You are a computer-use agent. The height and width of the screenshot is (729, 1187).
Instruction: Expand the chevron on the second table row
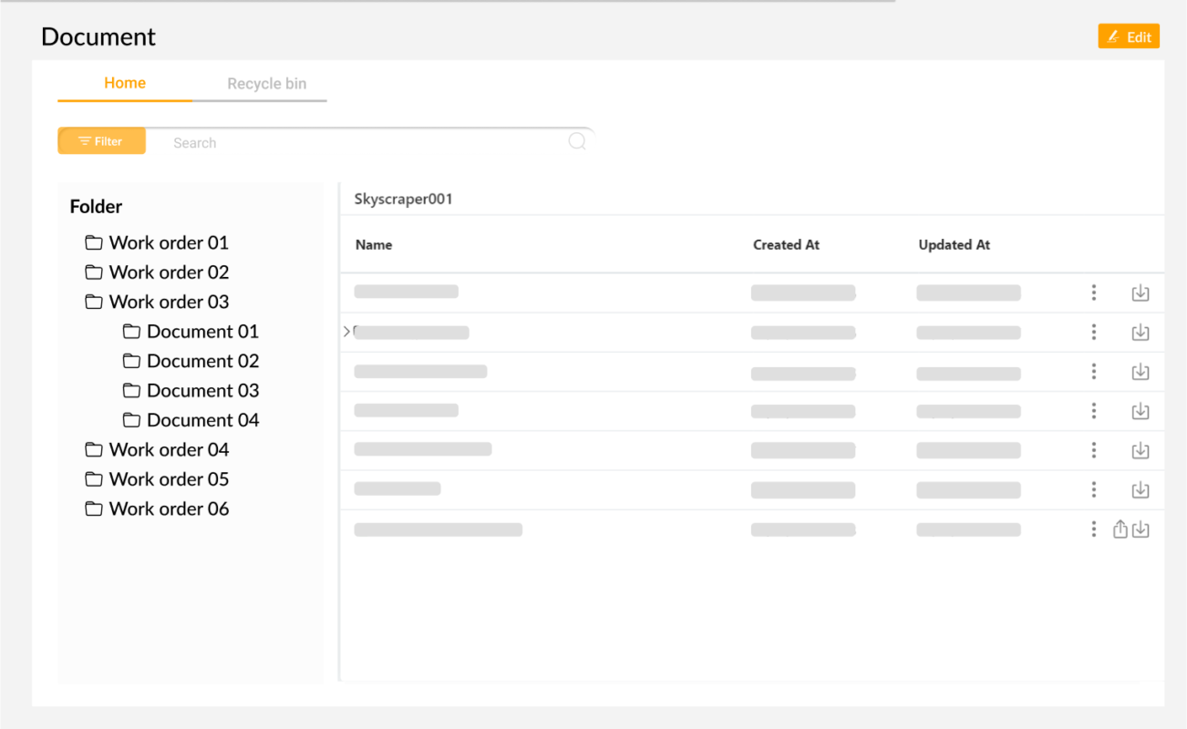(x=346, y=332)
